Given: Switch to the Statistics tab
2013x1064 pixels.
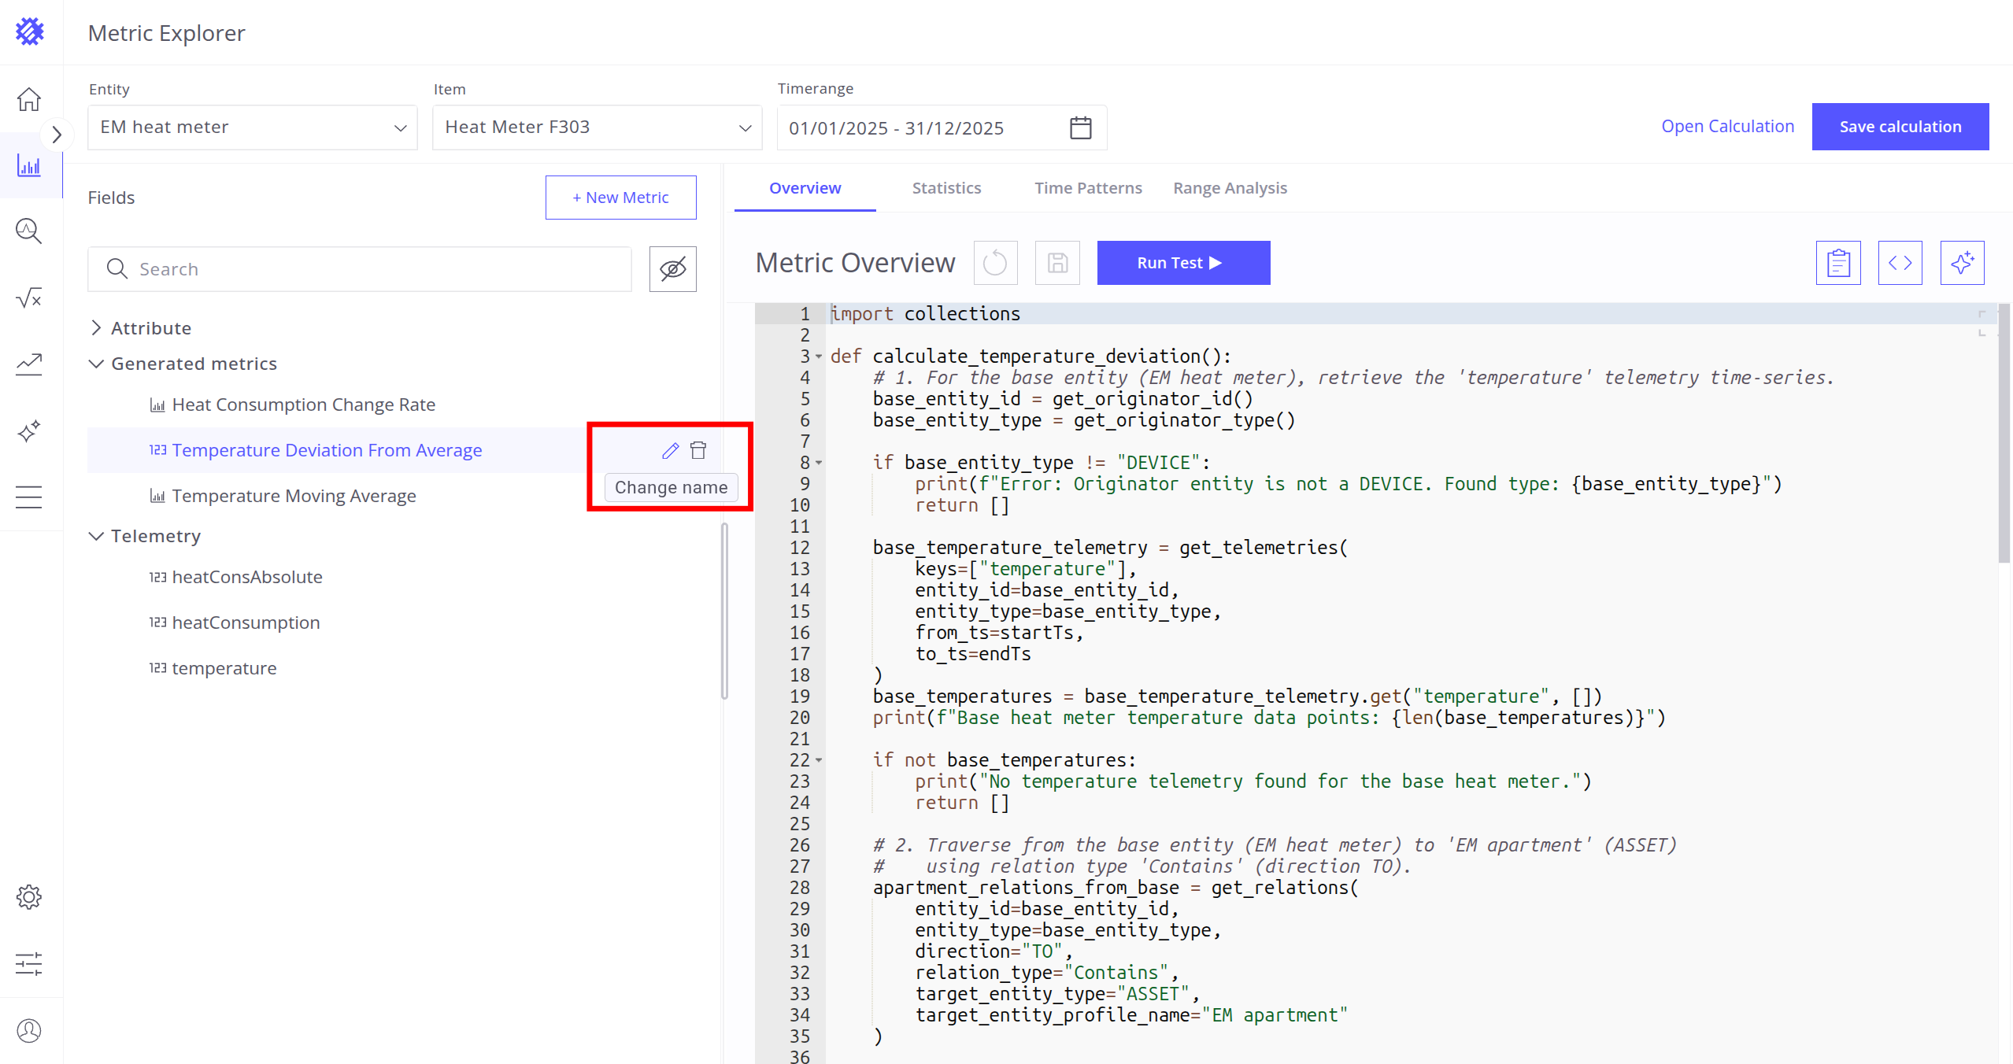Looking at the screenshot, I should (x=946, y=188).
